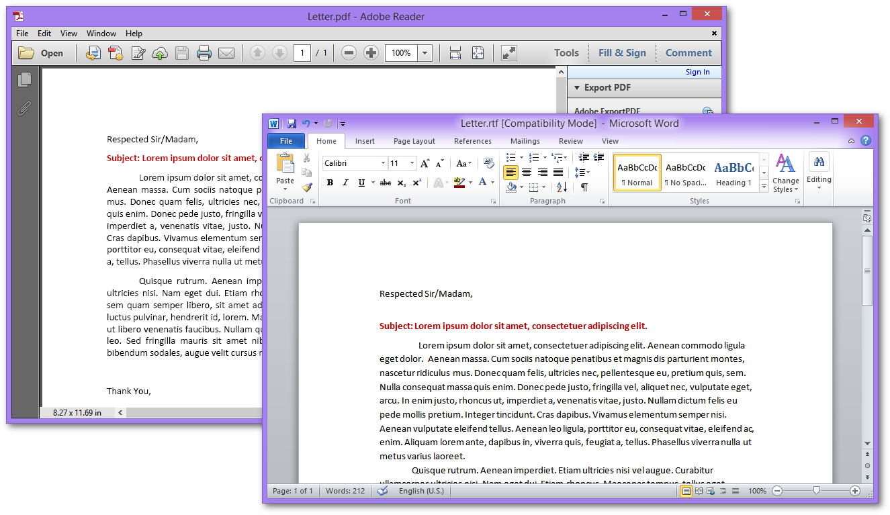
Task: Open Attachments paperclip panel in Adobe Reader
Action: click(24, 108)
